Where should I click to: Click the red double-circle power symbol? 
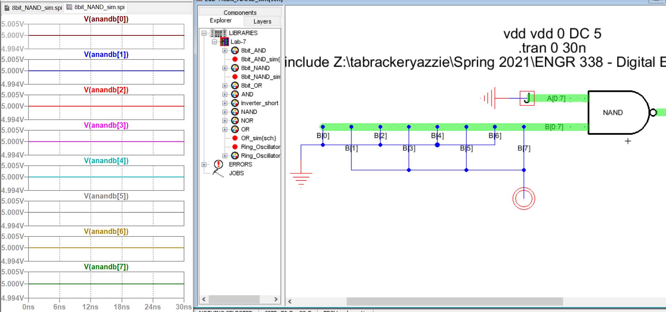click(x=524, y=199)
